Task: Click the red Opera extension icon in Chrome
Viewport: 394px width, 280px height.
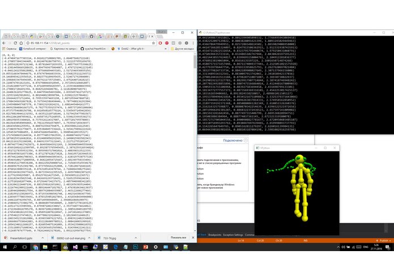Action: (160, 43)
